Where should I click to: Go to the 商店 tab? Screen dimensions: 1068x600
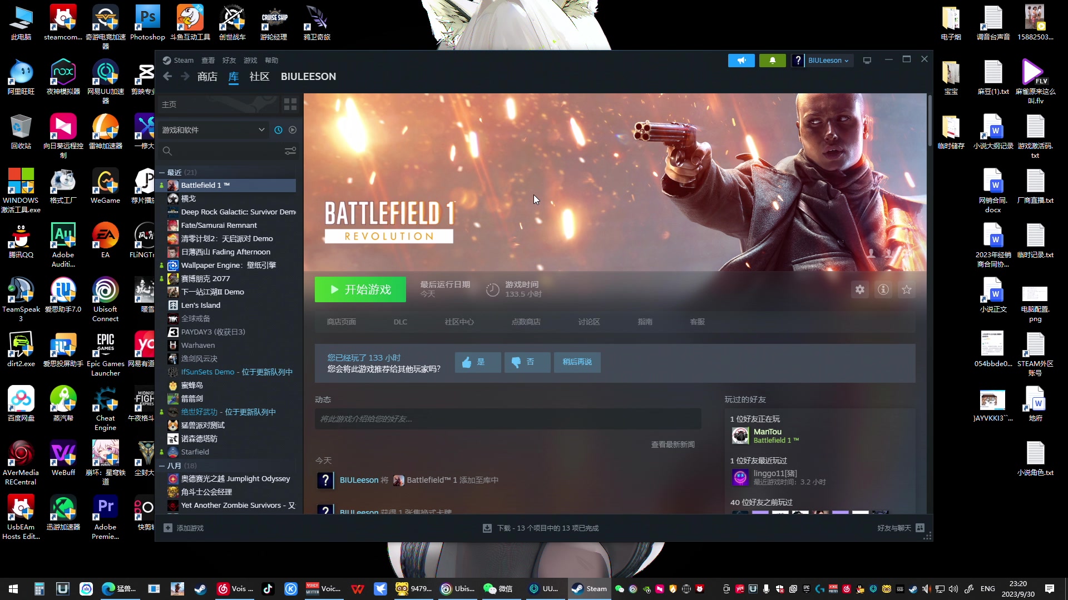point(207,77)
